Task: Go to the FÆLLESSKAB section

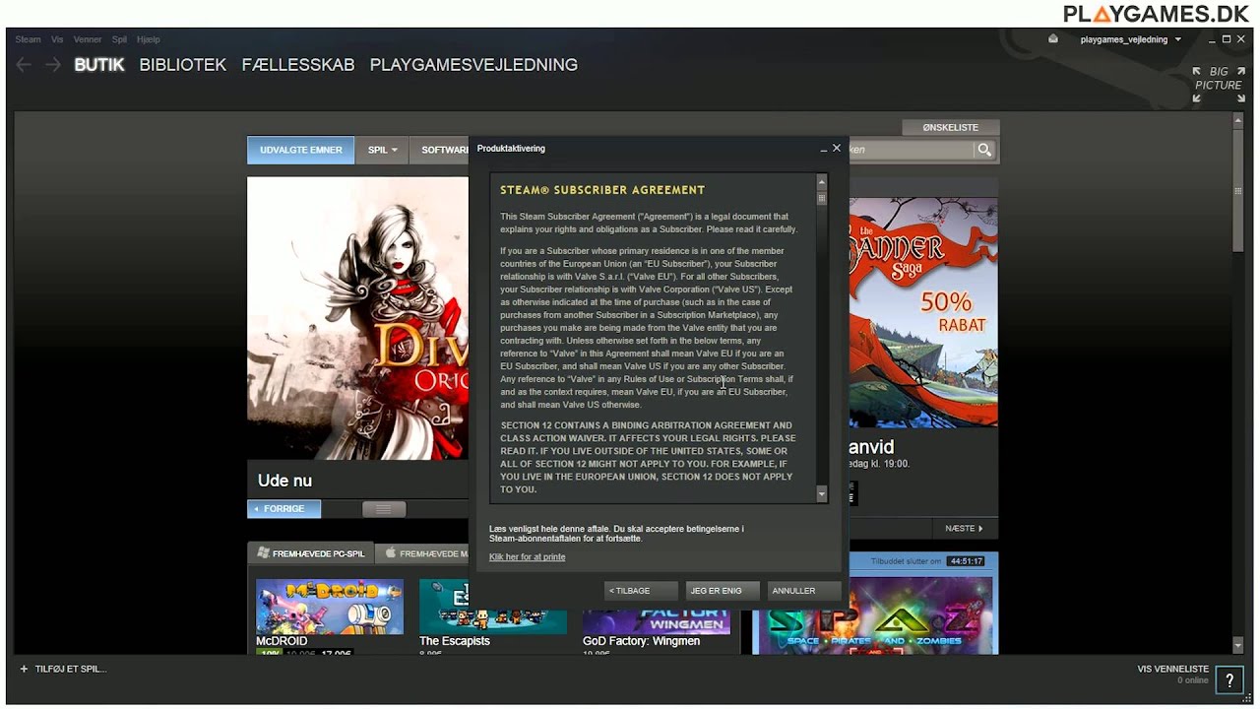Action: 298,65
